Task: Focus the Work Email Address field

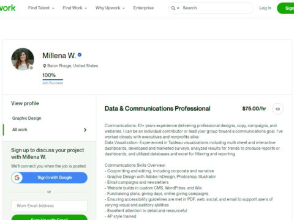Action: click(50, 206)
